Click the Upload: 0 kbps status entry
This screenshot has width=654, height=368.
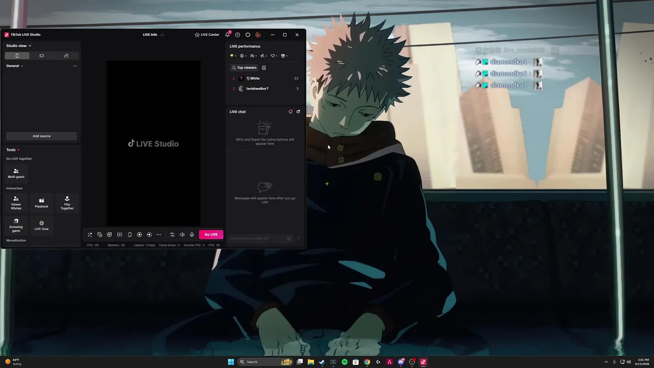click(145, 245)
